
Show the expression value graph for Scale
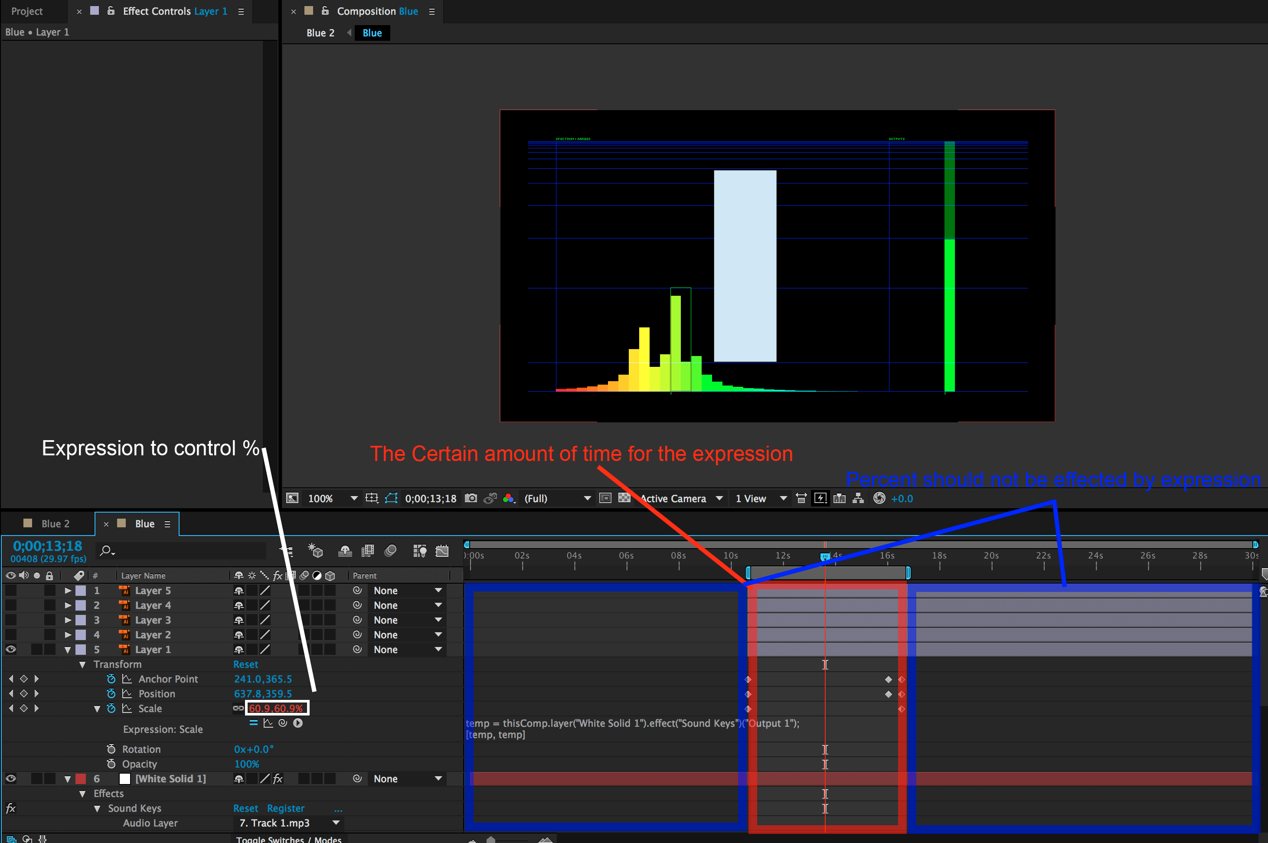tap(268, 723)
